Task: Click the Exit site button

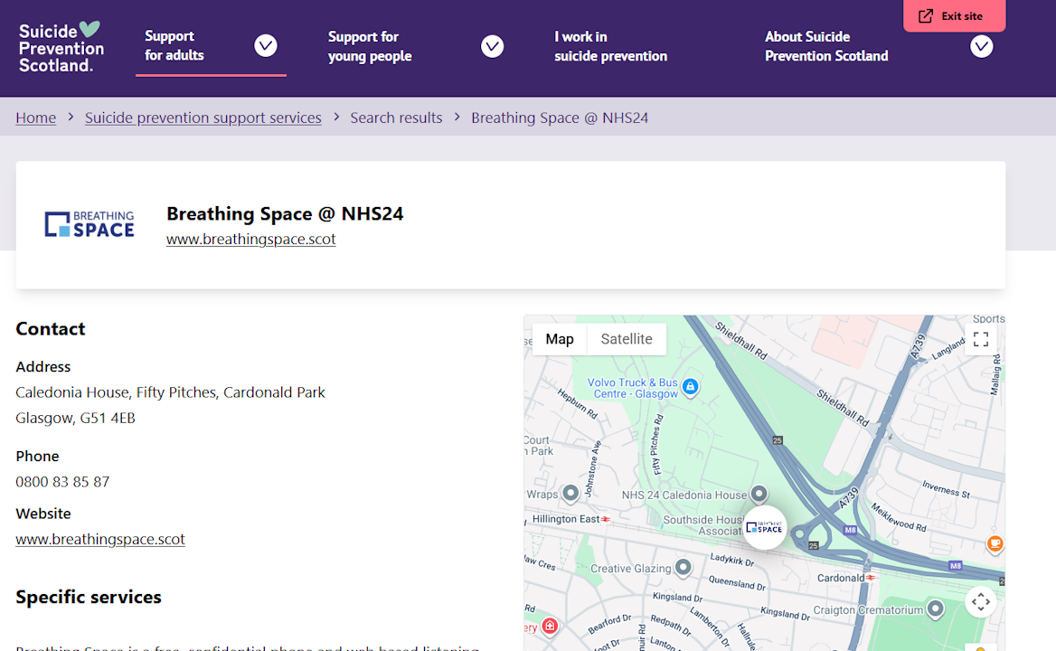Action: [954, 15]
